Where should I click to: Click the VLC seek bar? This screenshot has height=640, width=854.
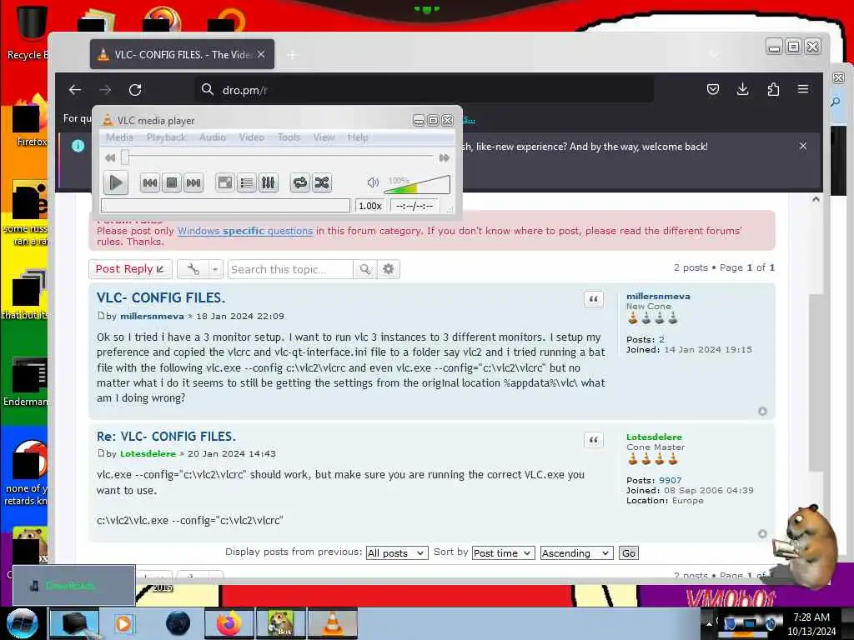pos(279,157)
